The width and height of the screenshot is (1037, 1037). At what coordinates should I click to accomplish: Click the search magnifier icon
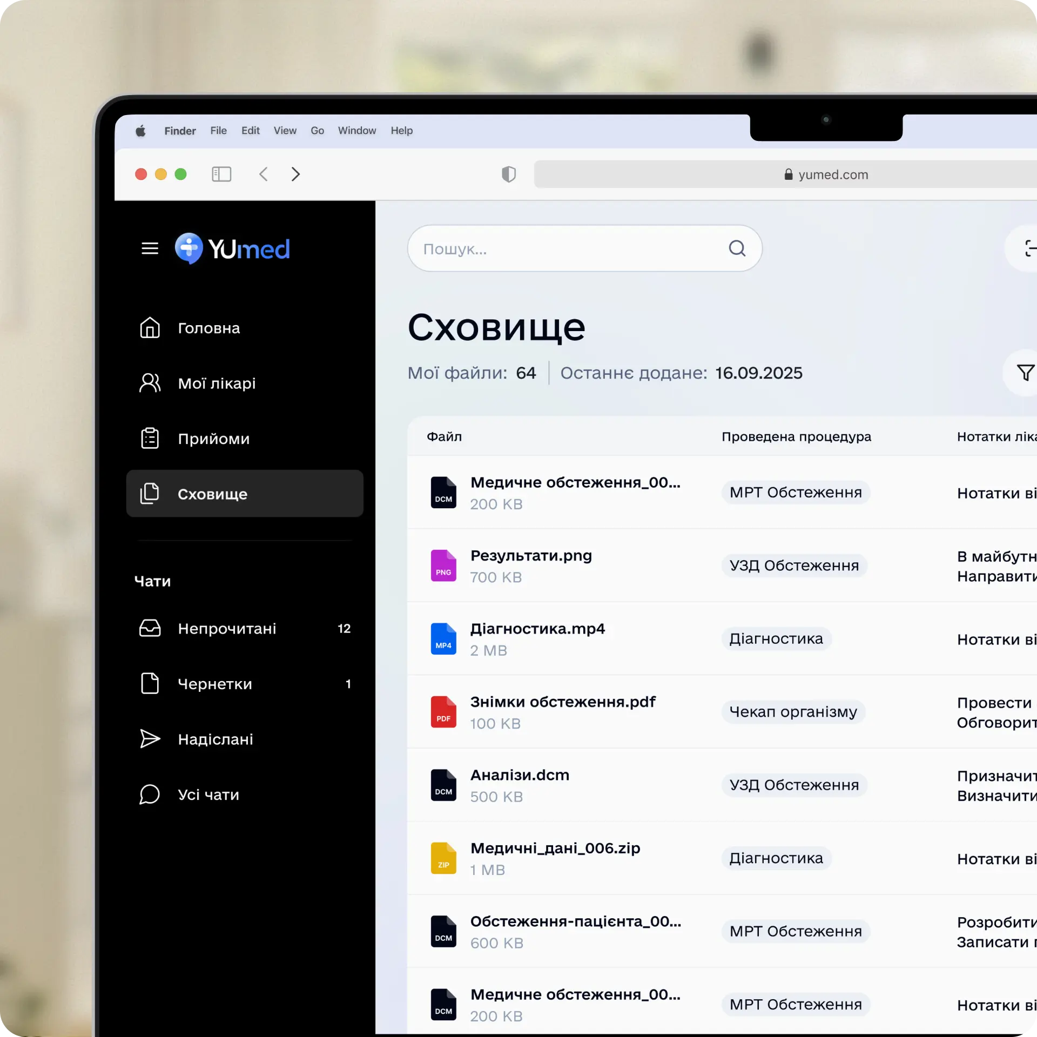point(737,248)
